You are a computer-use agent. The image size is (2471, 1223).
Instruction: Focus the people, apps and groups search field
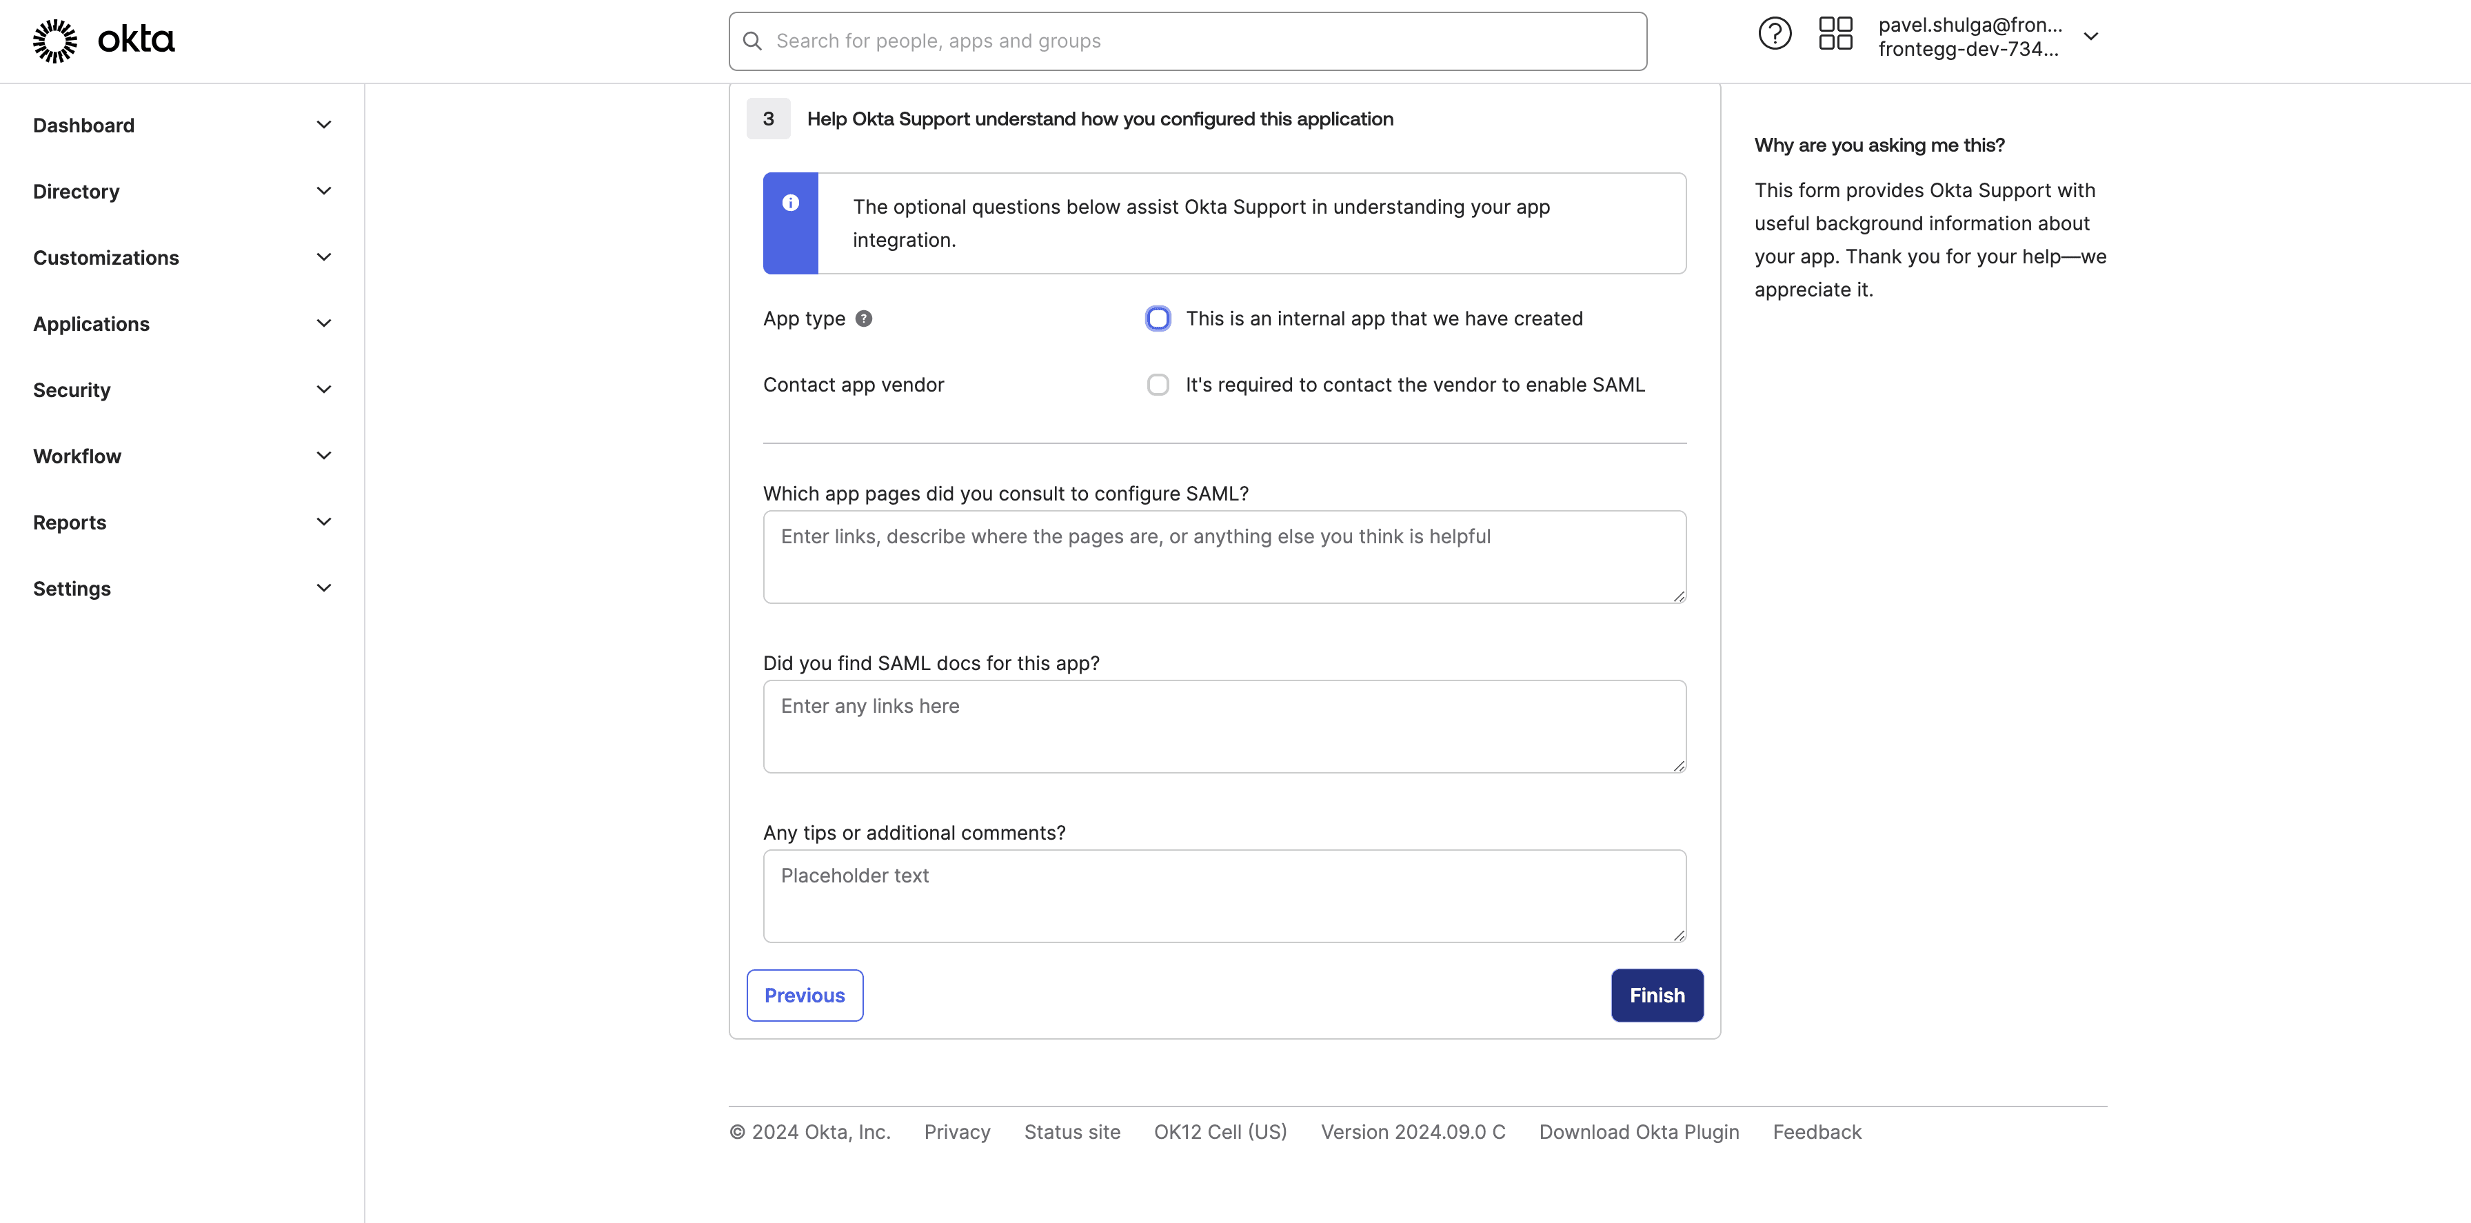coord(1187,41)
